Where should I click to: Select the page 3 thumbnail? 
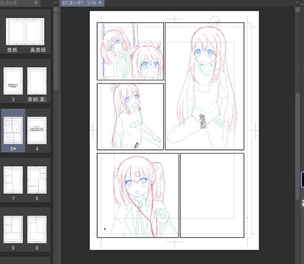(13, 81)
